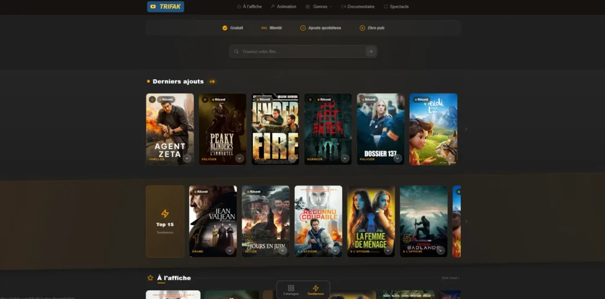Open Catalogue from the floating bottom bar
The width and height of the screenshot is (605, 299).
[291, 290]
